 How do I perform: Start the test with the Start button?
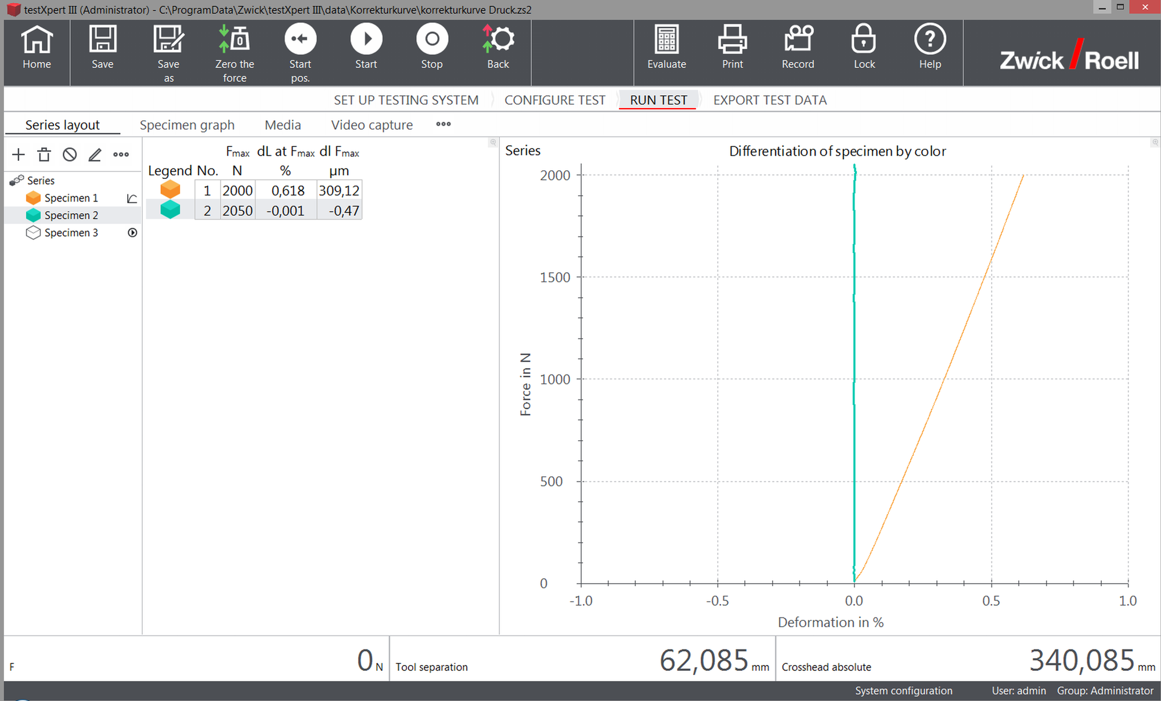pos(366,39)
